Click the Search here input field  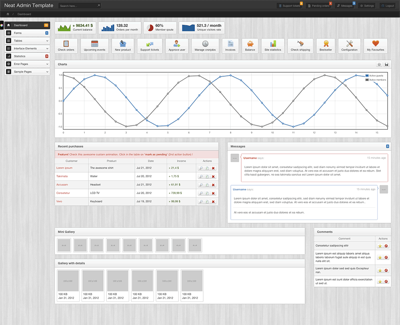[78, 6]
